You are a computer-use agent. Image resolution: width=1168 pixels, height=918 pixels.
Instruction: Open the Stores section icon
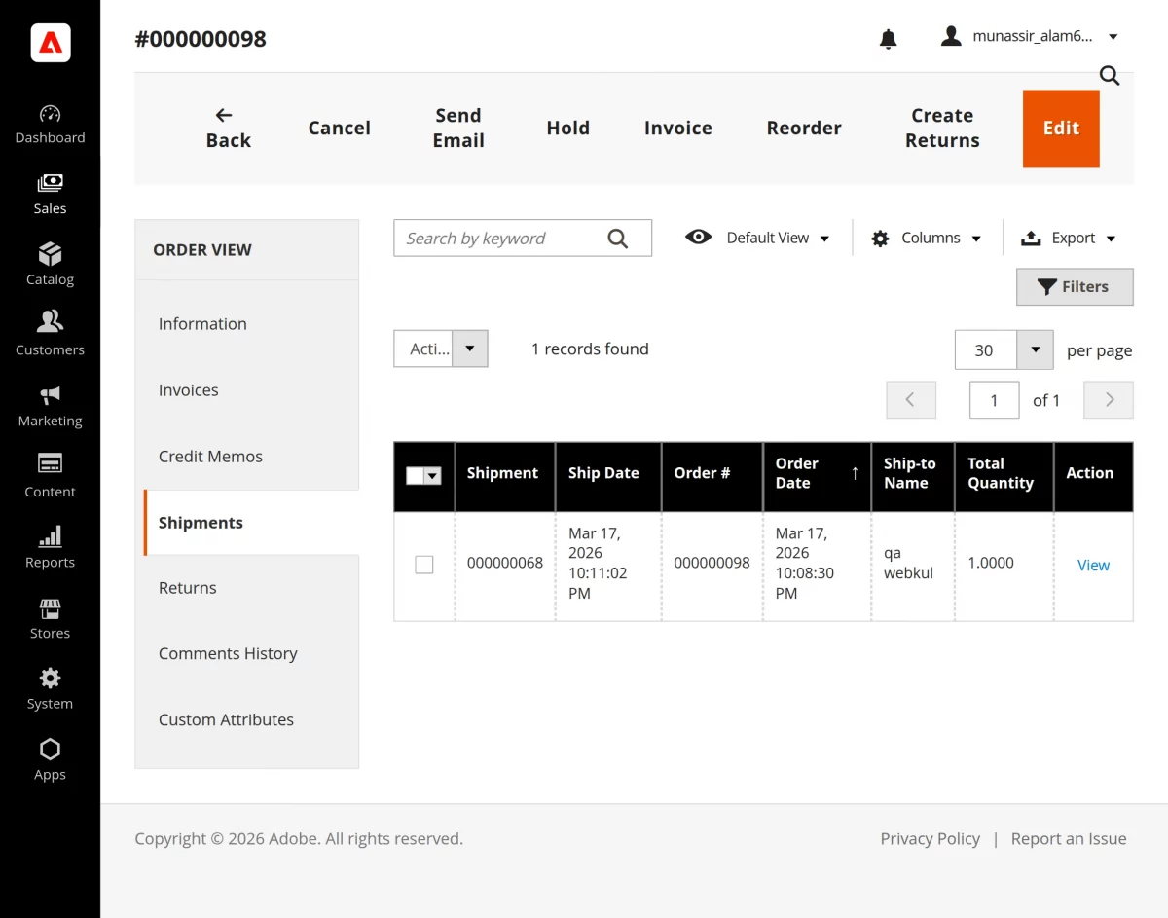50,608
